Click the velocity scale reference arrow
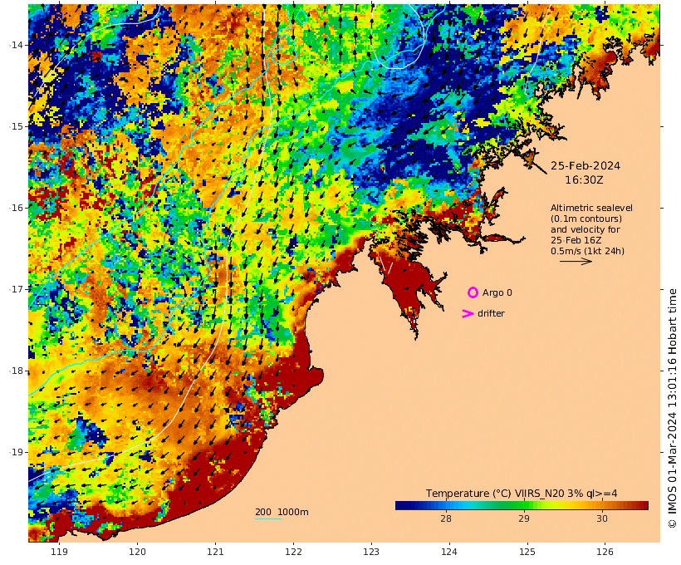This screenshot has width=681, height=565. [576, 261]
